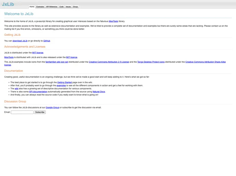Switch to the Code tab
The width and height of the screenshot is (236, 176).
[x=61, y=7]
